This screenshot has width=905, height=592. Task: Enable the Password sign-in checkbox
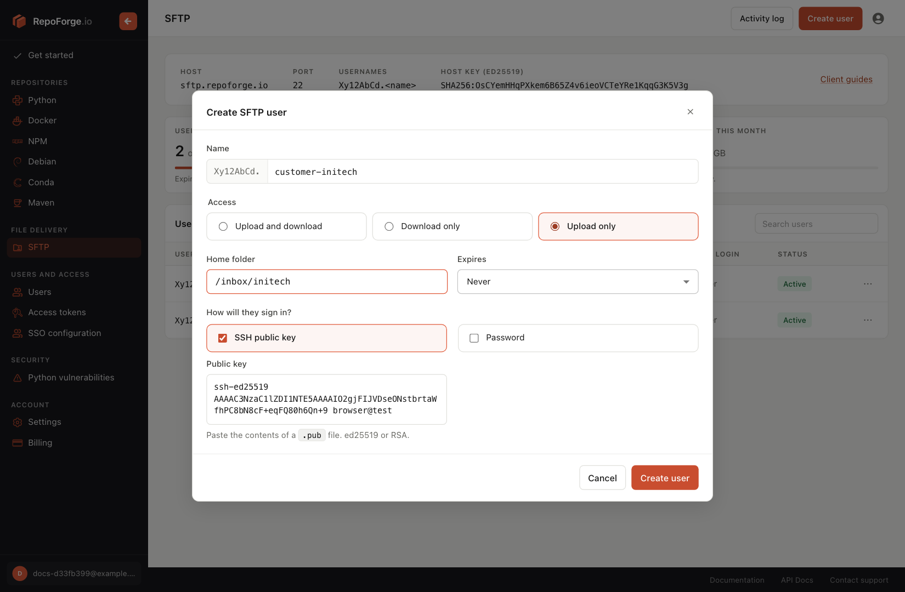[x=474, y=338]
